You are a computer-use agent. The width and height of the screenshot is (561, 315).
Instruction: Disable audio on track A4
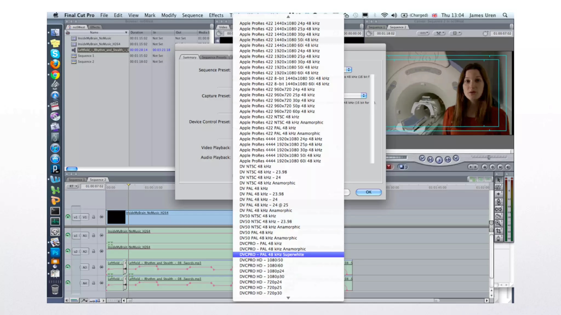[68, 283]
